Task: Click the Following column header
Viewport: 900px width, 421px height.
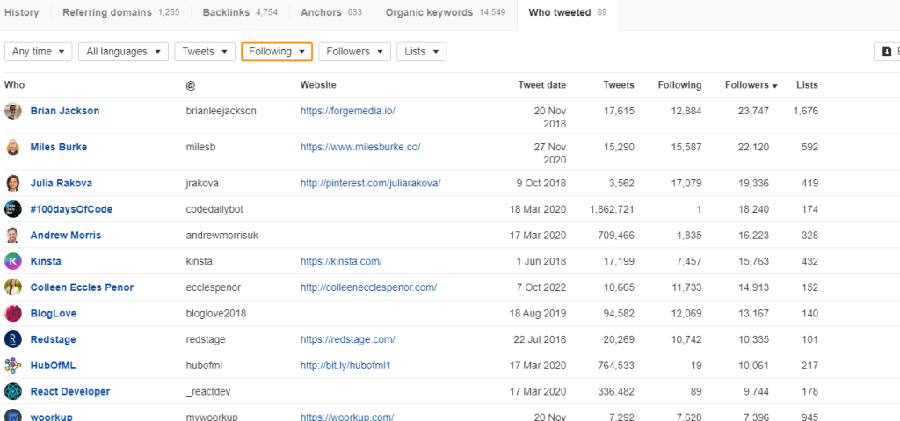Action: (x=679, y=85)
